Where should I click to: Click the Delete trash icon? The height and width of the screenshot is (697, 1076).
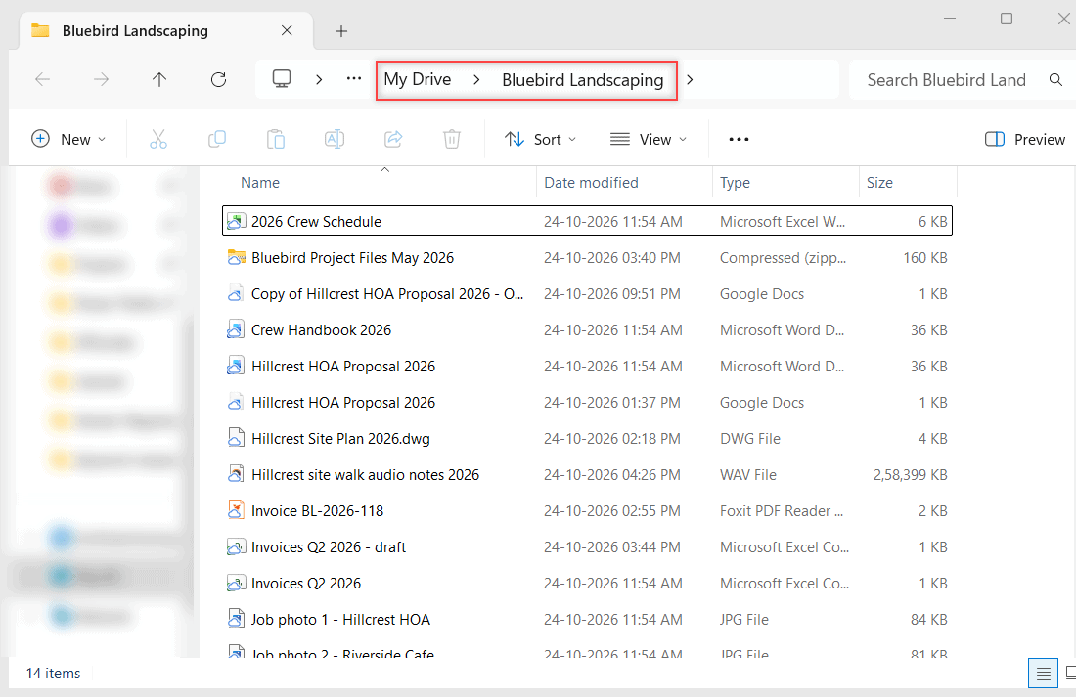tap(452, 139)
